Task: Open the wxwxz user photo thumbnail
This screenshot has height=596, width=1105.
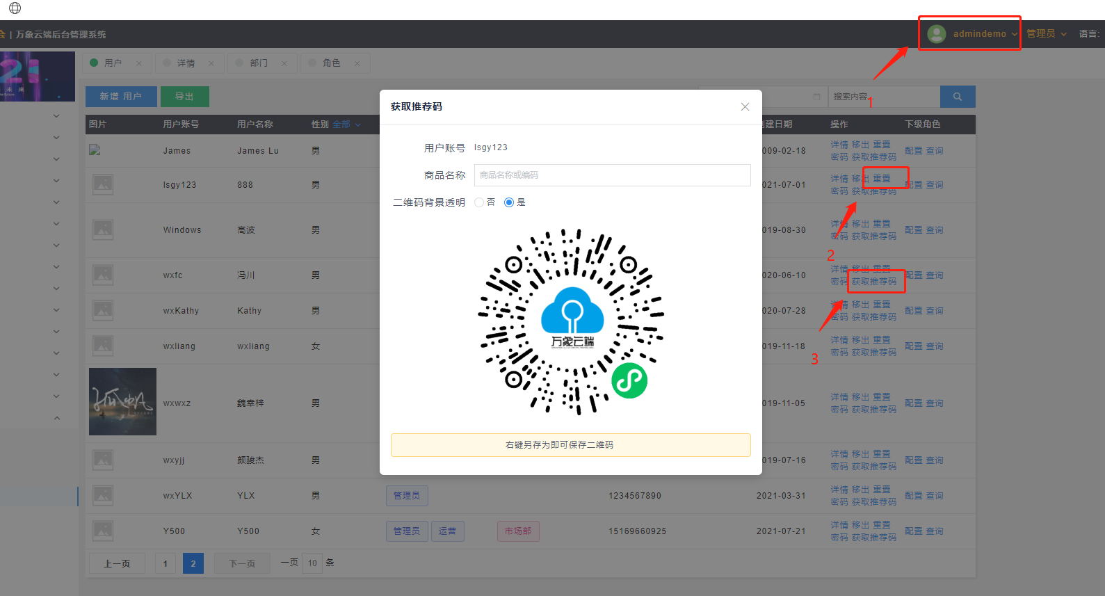Action: point(122,402)
